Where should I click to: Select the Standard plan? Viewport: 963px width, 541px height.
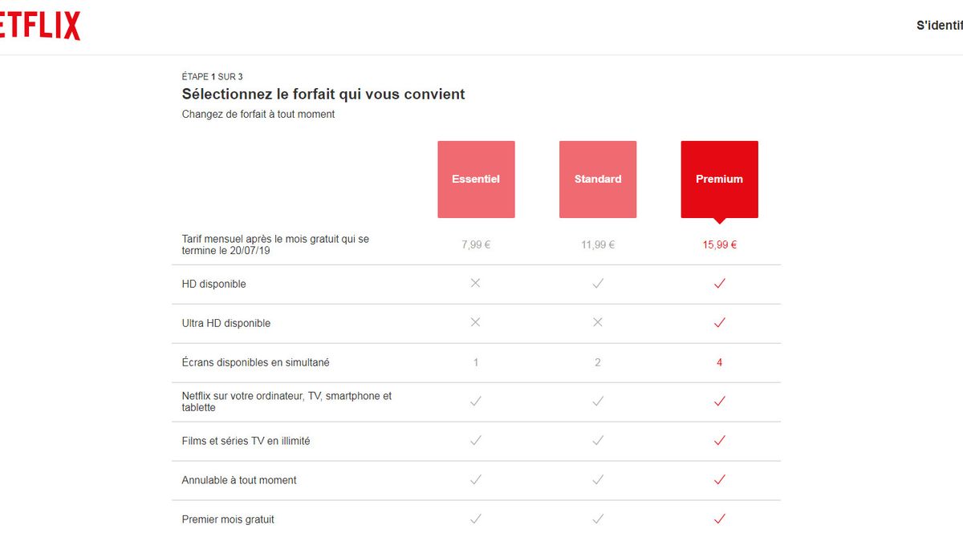point(597,179)
